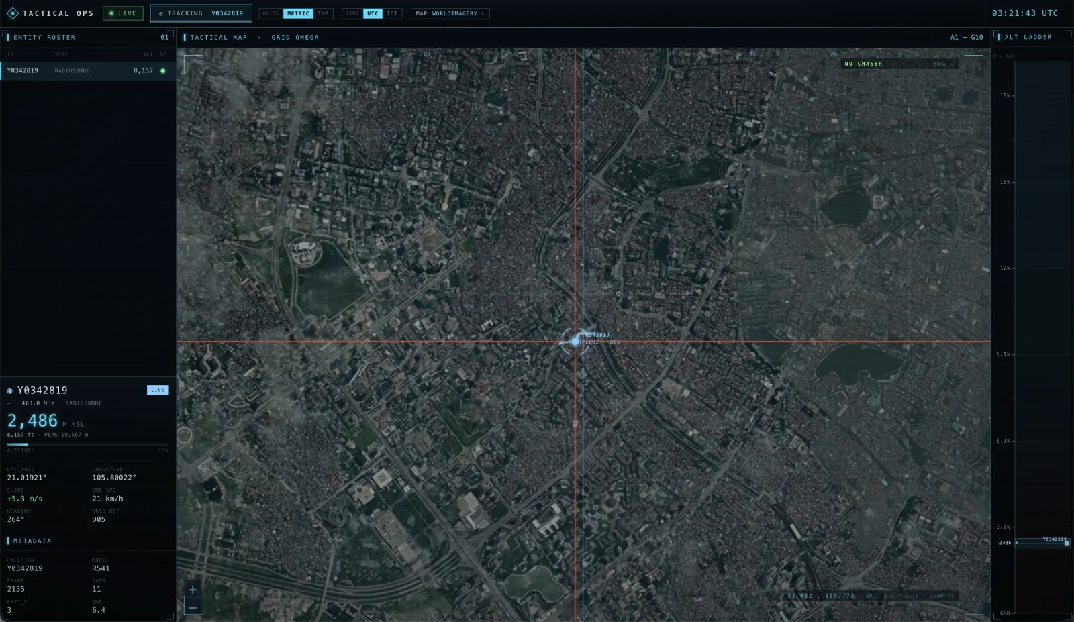Click the climb rate +5.3 m/s
Viewport: 1074px width, 622px height.
click(25, 499)
